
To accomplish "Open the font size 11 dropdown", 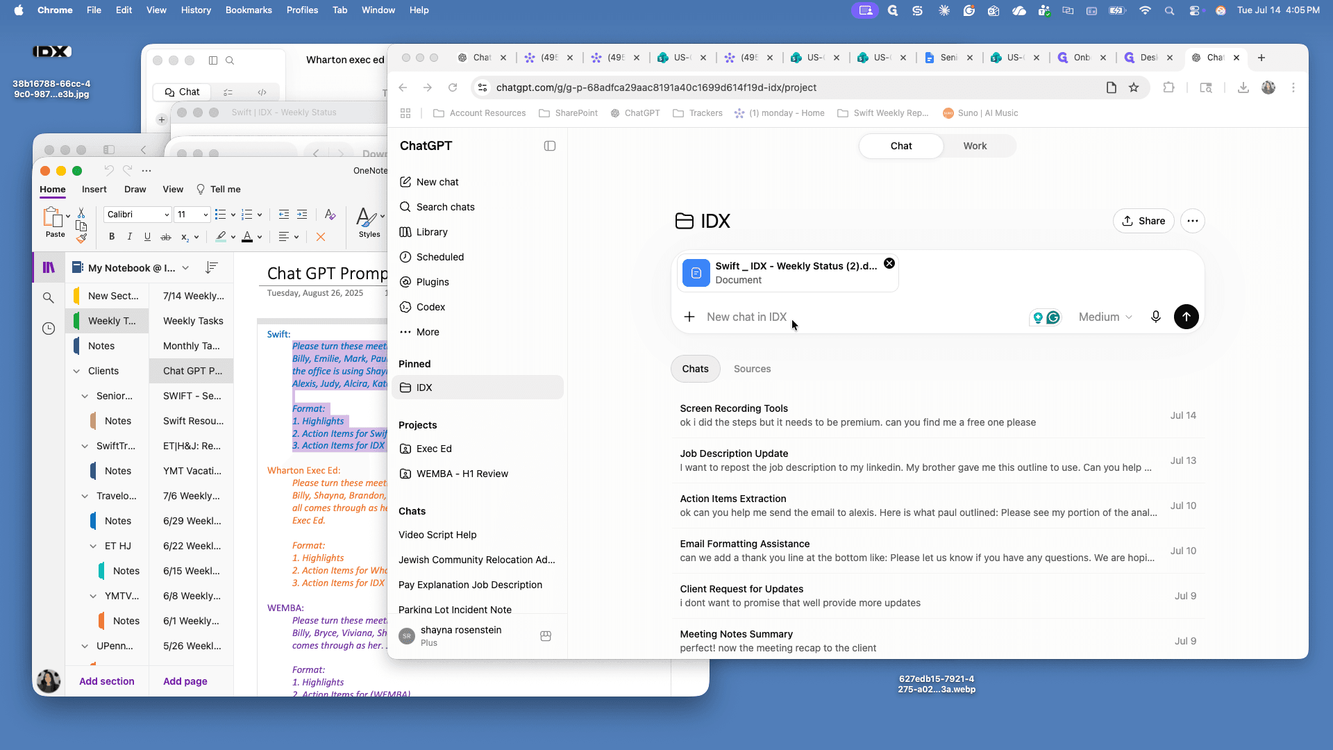I will (x=192, y=215).
